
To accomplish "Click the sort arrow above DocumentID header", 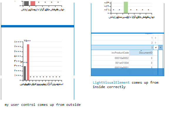I will click(141, 51).
